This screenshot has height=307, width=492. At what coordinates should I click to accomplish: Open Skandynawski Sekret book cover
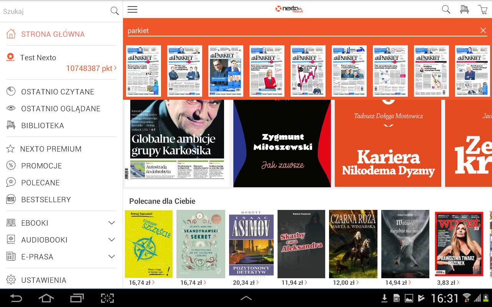tap(201, 244)
